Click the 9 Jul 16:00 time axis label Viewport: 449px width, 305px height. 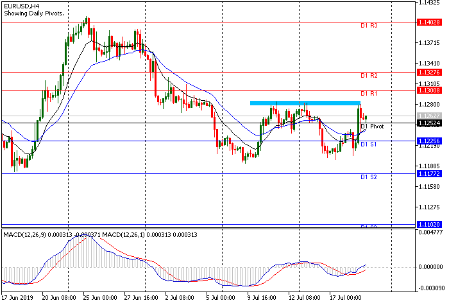pos(263,299)
